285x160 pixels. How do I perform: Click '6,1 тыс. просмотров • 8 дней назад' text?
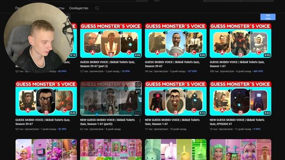point(100,129)
